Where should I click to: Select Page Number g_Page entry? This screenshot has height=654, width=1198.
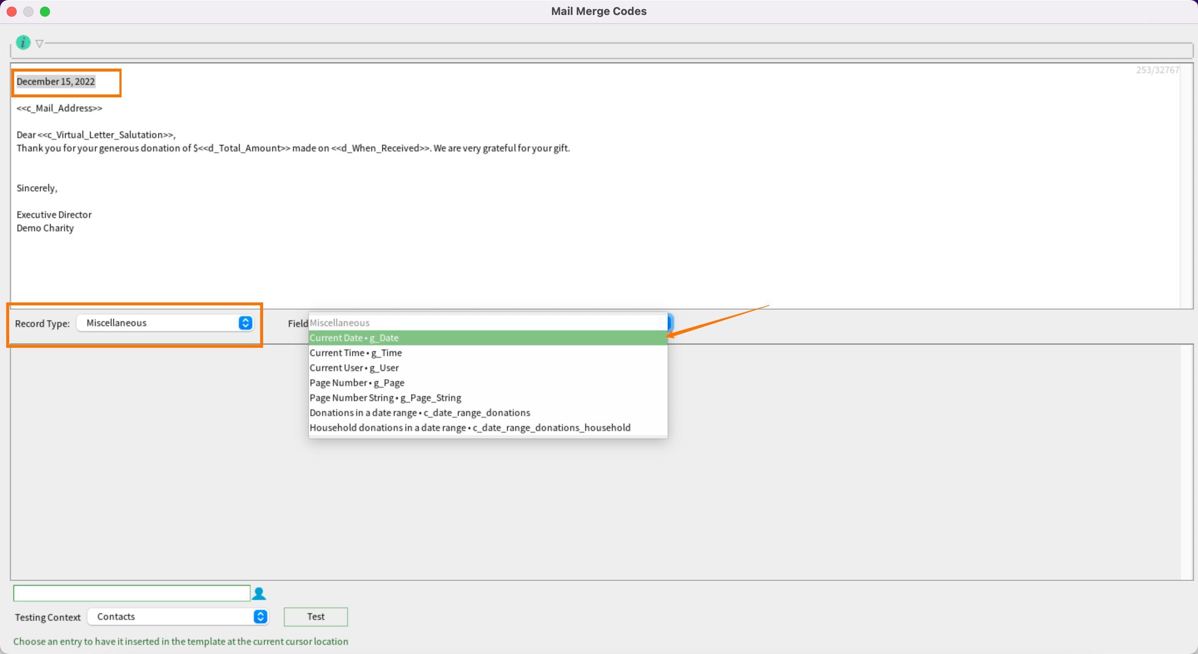pyautogui.click(x=488, y=383)
